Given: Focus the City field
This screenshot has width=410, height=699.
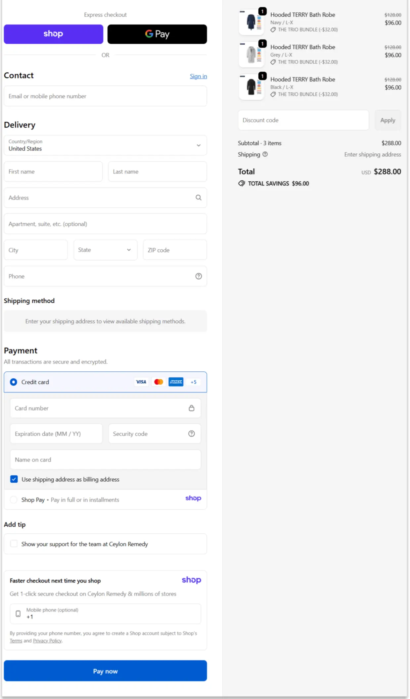Looking at the screenshot, I should click(x=36, y=250).
